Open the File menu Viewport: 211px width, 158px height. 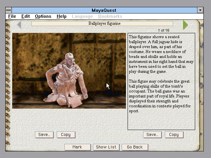coord(12,16)
